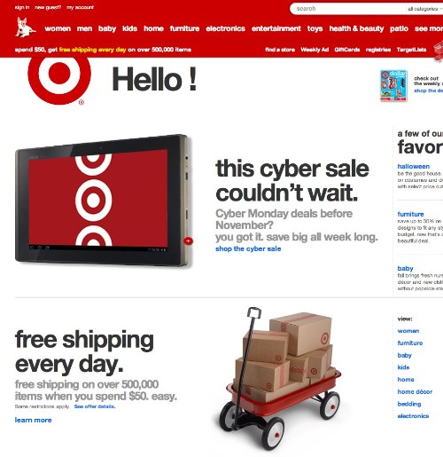Open the toys menu
Image resolution: width=443 pixels, height=457 pixels.
[315, 28]
